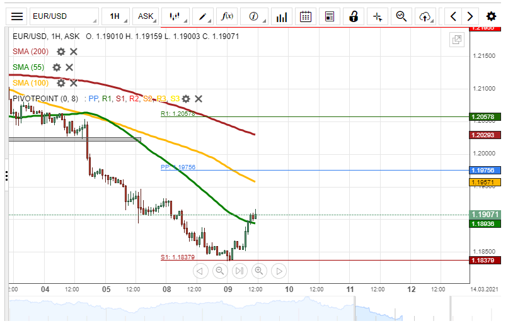Go to next with right chevron
The width and height of the screenshot is (508, 326).
pyautogui.click(x=470, y=16)
